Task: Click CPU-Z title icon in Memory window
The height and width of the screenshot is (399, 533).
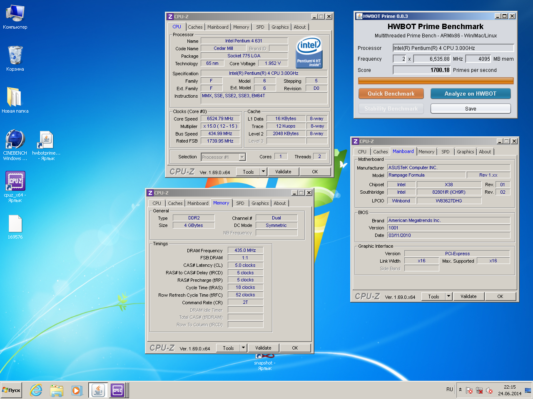Action: [x=150, y=193]
